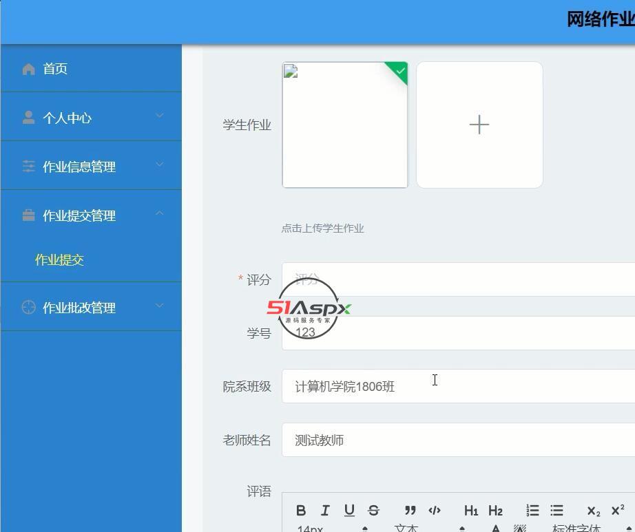This screenshot has width=635, height=532.
Task: Click the 点击上传学生作业 hint text
Action: pyautogui.click(x=323, y=228)
